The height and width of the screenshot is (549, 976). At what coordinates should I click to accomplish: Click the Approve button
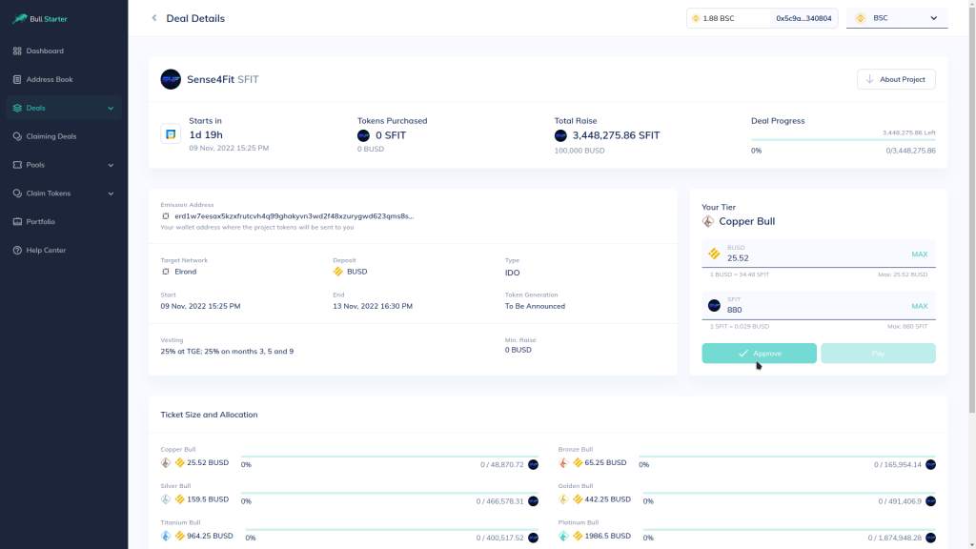[759, 353]
